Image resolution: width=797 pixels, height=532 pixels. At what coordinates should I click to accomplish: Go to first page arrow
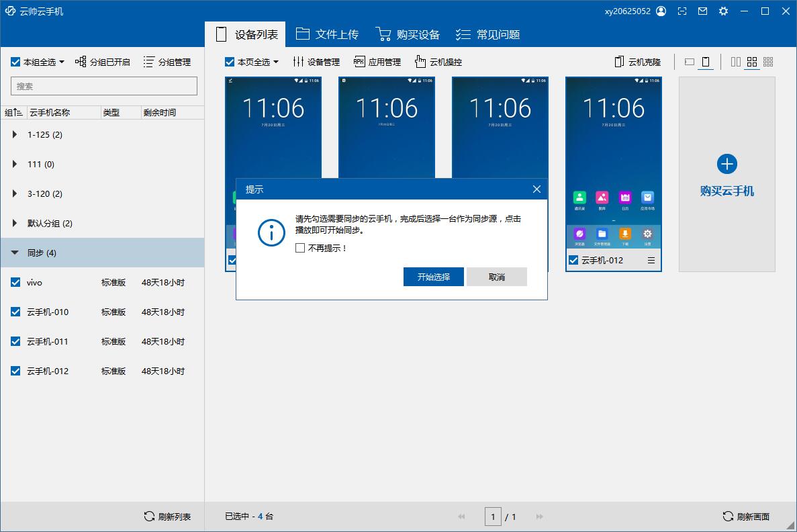[x=461, y=517]
